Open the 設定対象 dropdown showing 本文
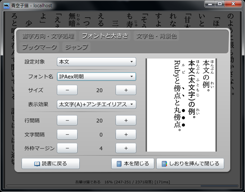The width and height of the screenshot is (245, 192). point(97,62)
